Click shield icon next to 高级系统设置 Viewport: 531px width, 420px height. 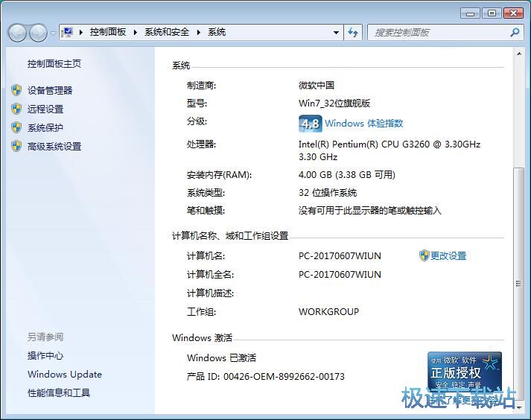pyautogui.click(x=16, y=146)
